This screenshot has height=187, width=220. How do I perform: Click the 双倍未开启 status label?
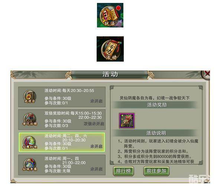tap(94, 124)
